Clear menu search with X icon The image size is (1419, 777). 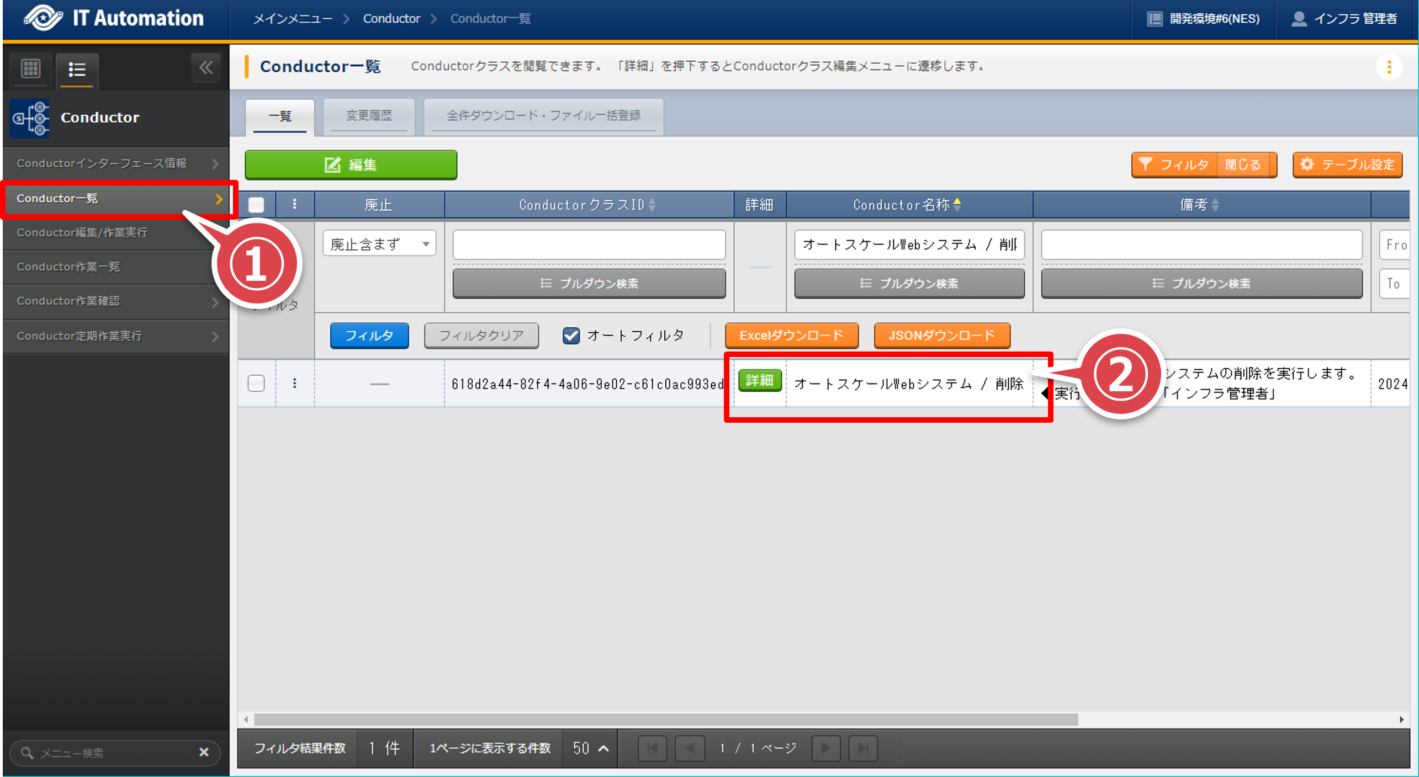(204, 752)
